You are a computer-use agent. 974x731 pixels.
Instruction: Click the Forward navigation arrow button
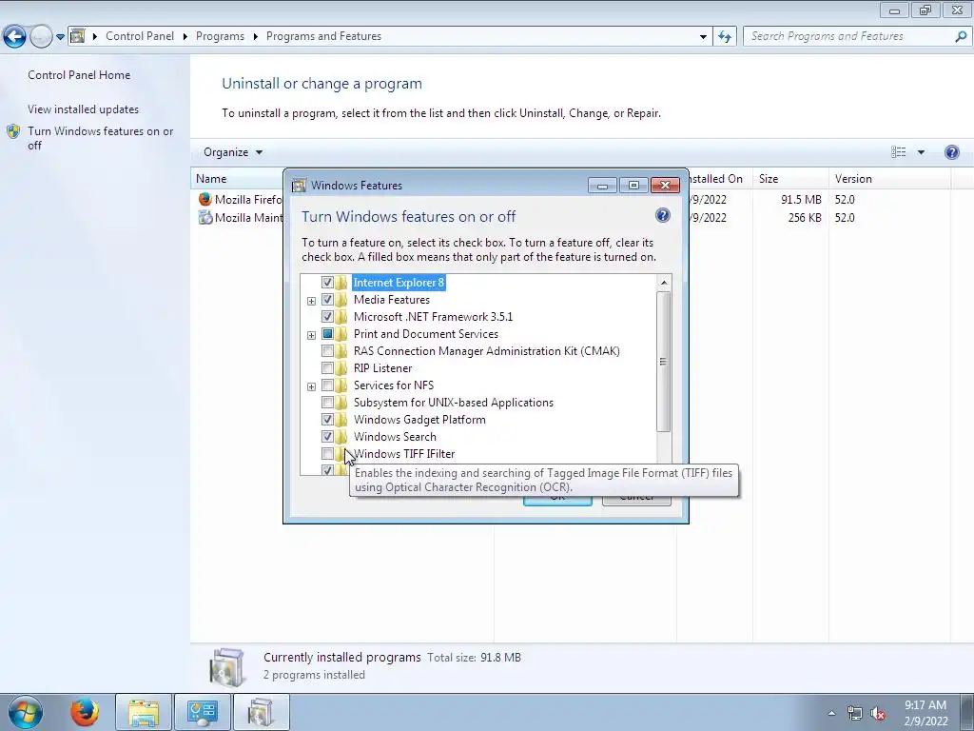(x=40, y=36)
